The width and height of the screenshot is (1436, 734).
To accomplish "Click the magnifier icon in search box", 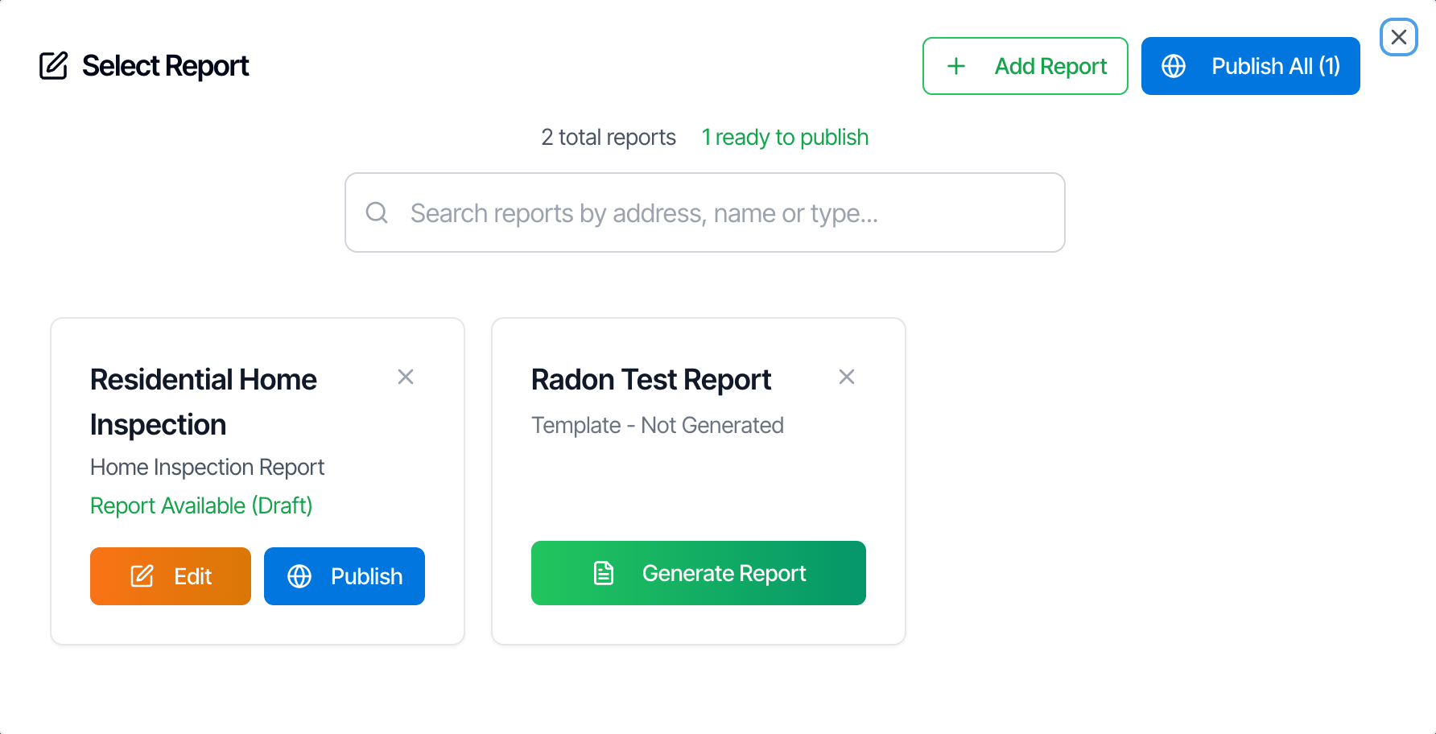I will 377,212.
